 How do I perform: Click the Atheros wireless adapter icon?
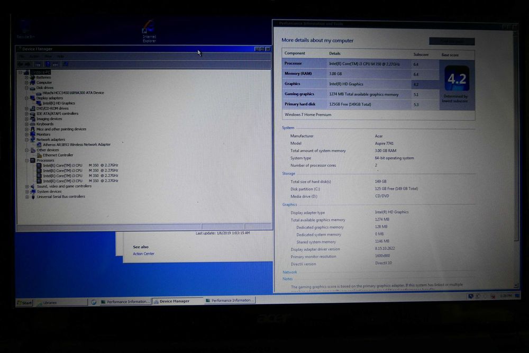pos(39,145)
